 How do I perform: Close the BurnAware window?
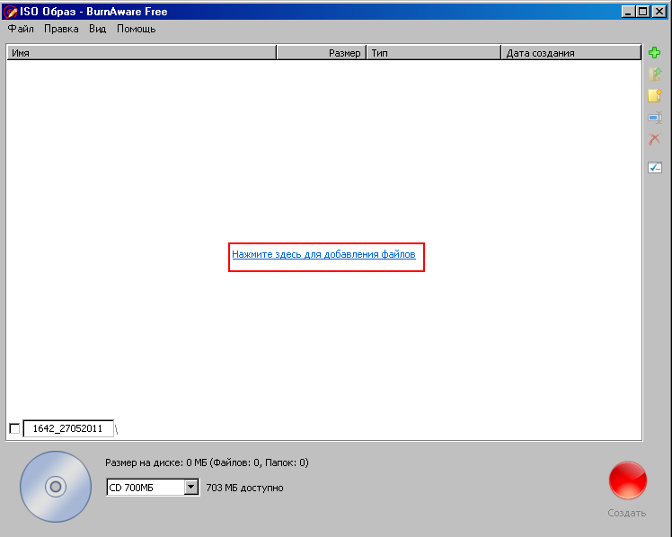click(659, 12)
